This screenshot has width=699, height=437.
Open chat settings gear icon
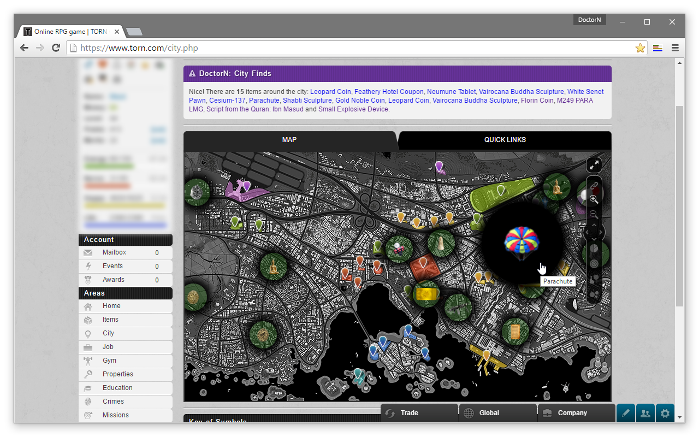[665, 414]
